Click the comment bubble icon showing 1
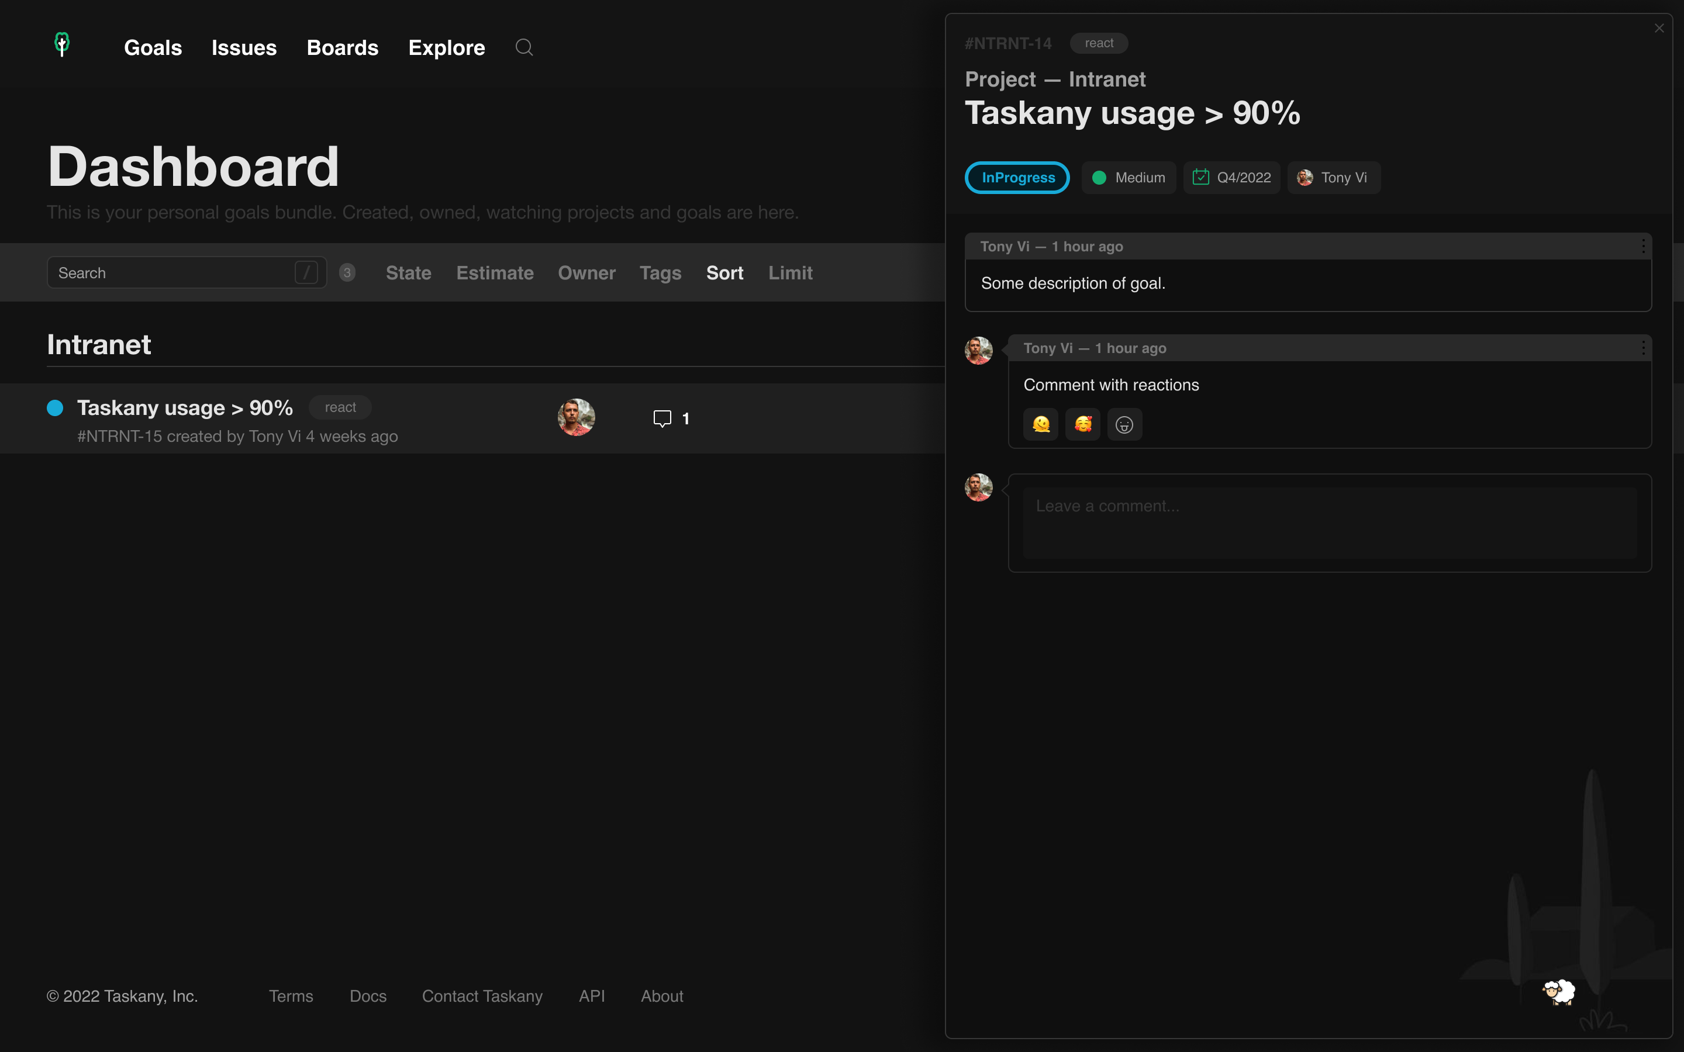 pyautogui.click(x=662, y=418)
